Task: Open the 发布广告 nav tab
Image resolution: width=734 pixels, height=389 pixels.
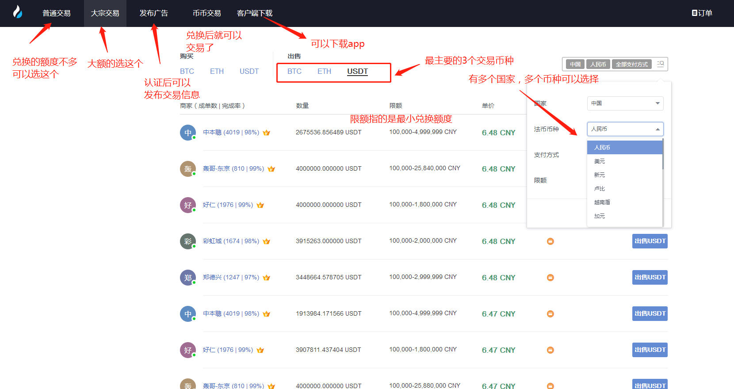Action: [154, 13]
